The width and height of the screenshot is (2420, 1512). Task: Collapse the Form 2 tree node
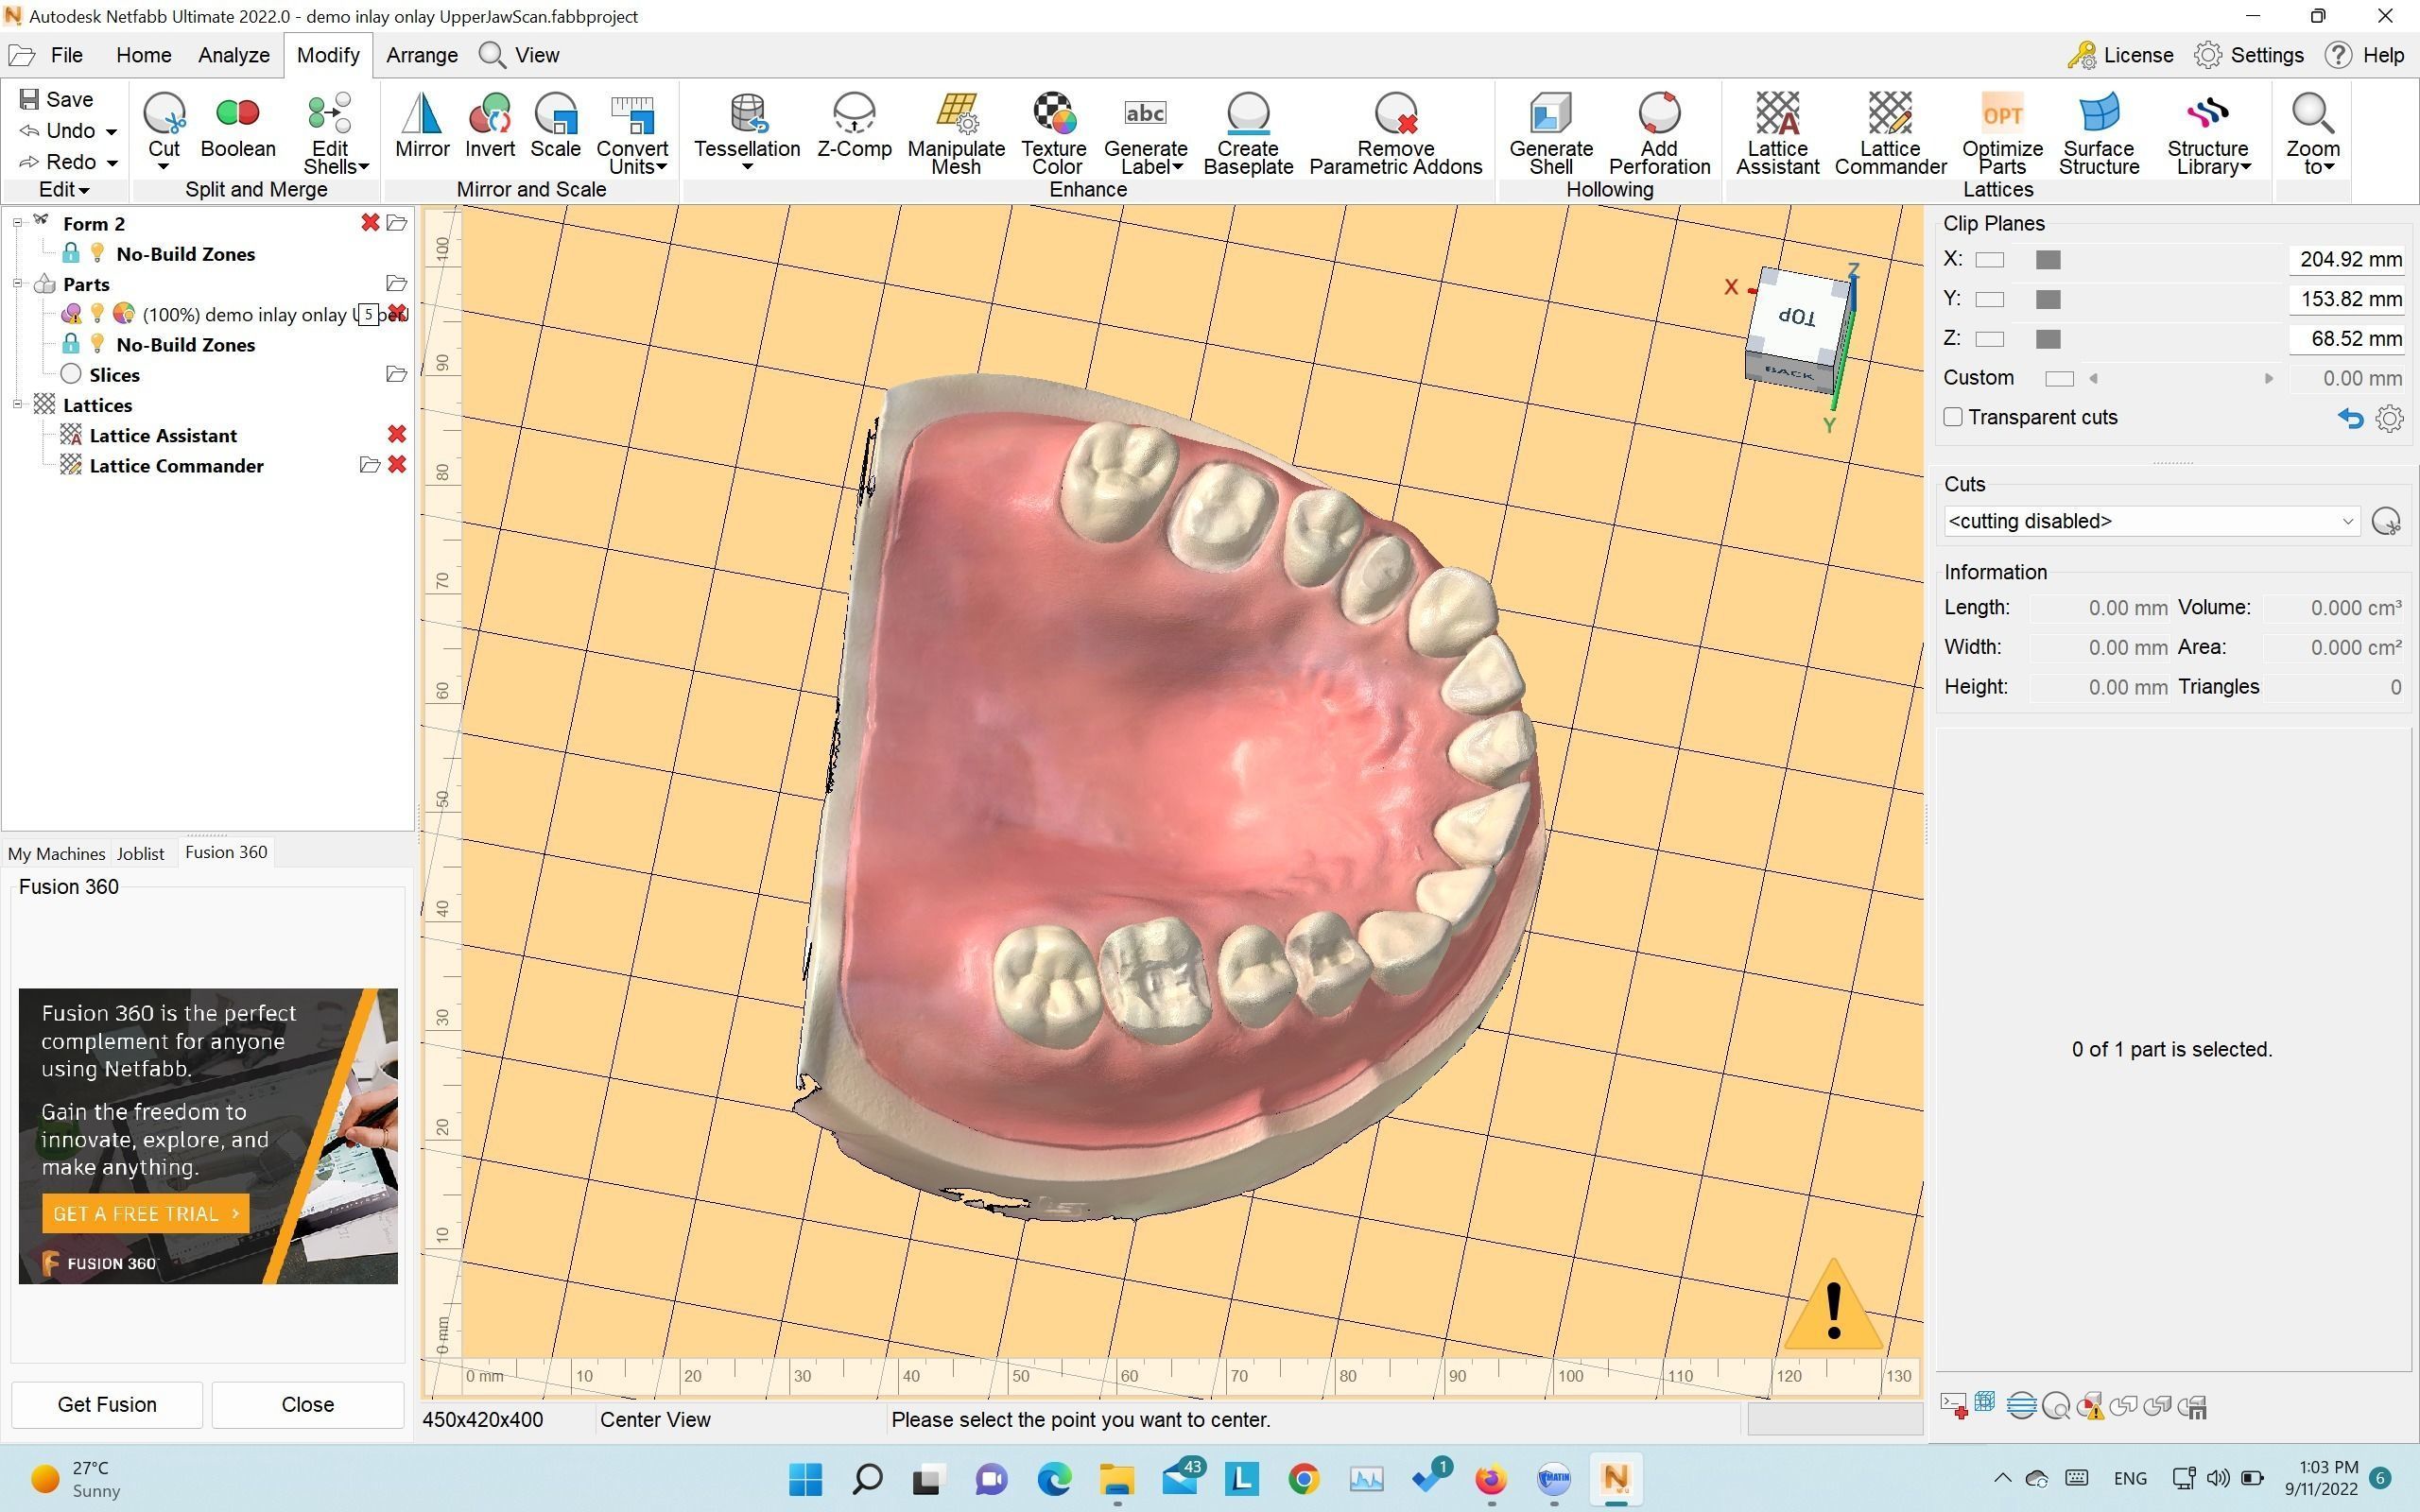[x=17, y=223]
